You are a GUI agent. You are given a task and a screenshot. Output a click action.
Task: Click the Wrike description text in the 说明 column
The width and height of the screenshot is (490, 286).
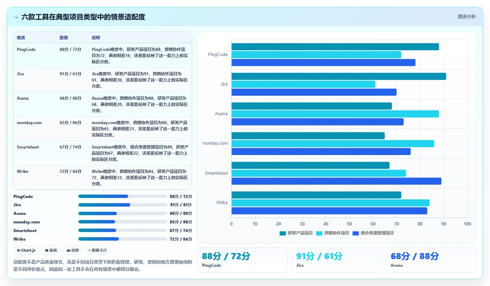(140, 177)
